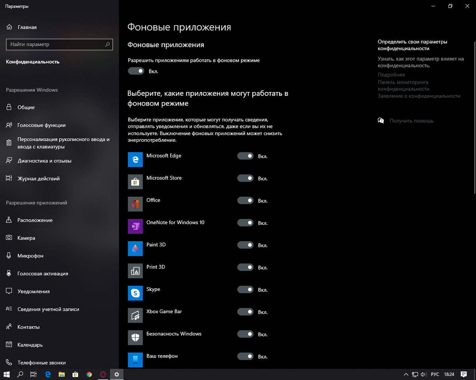This screenshot has height=380, width=476.
Task: Open the Windows Start button
Action: (7, 374)
